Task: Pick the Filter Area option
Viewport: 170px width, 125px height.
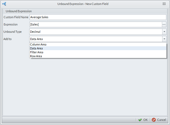Action: 37,52
